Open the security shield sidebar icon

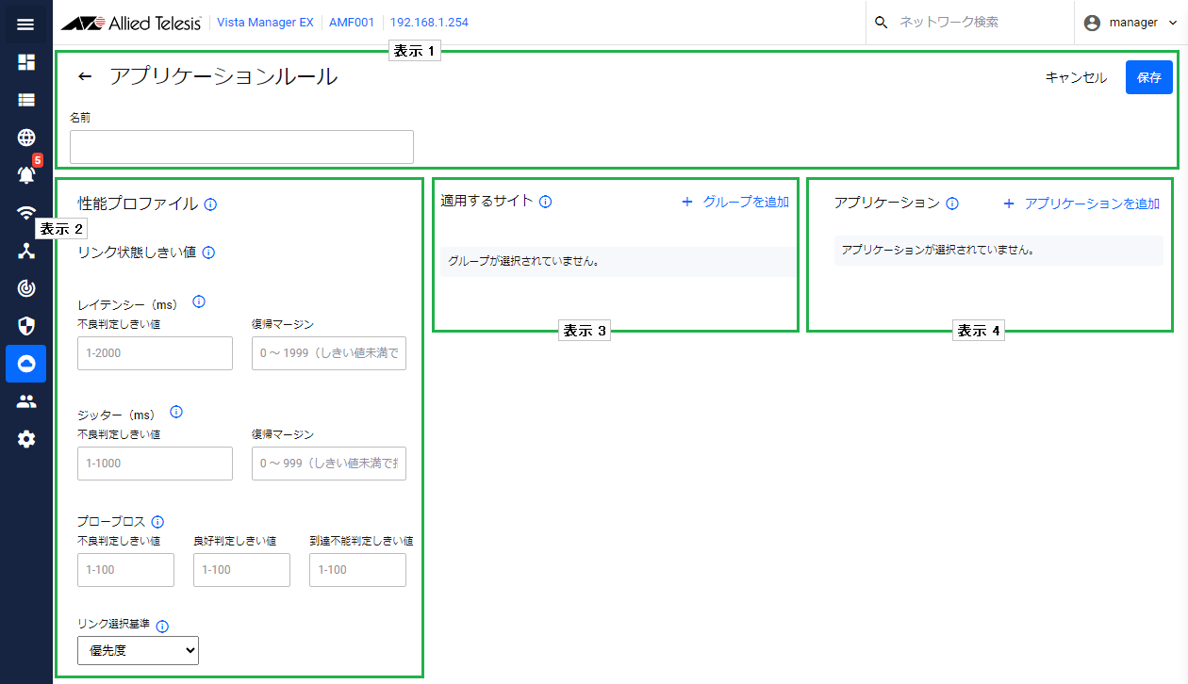[25, 326]
